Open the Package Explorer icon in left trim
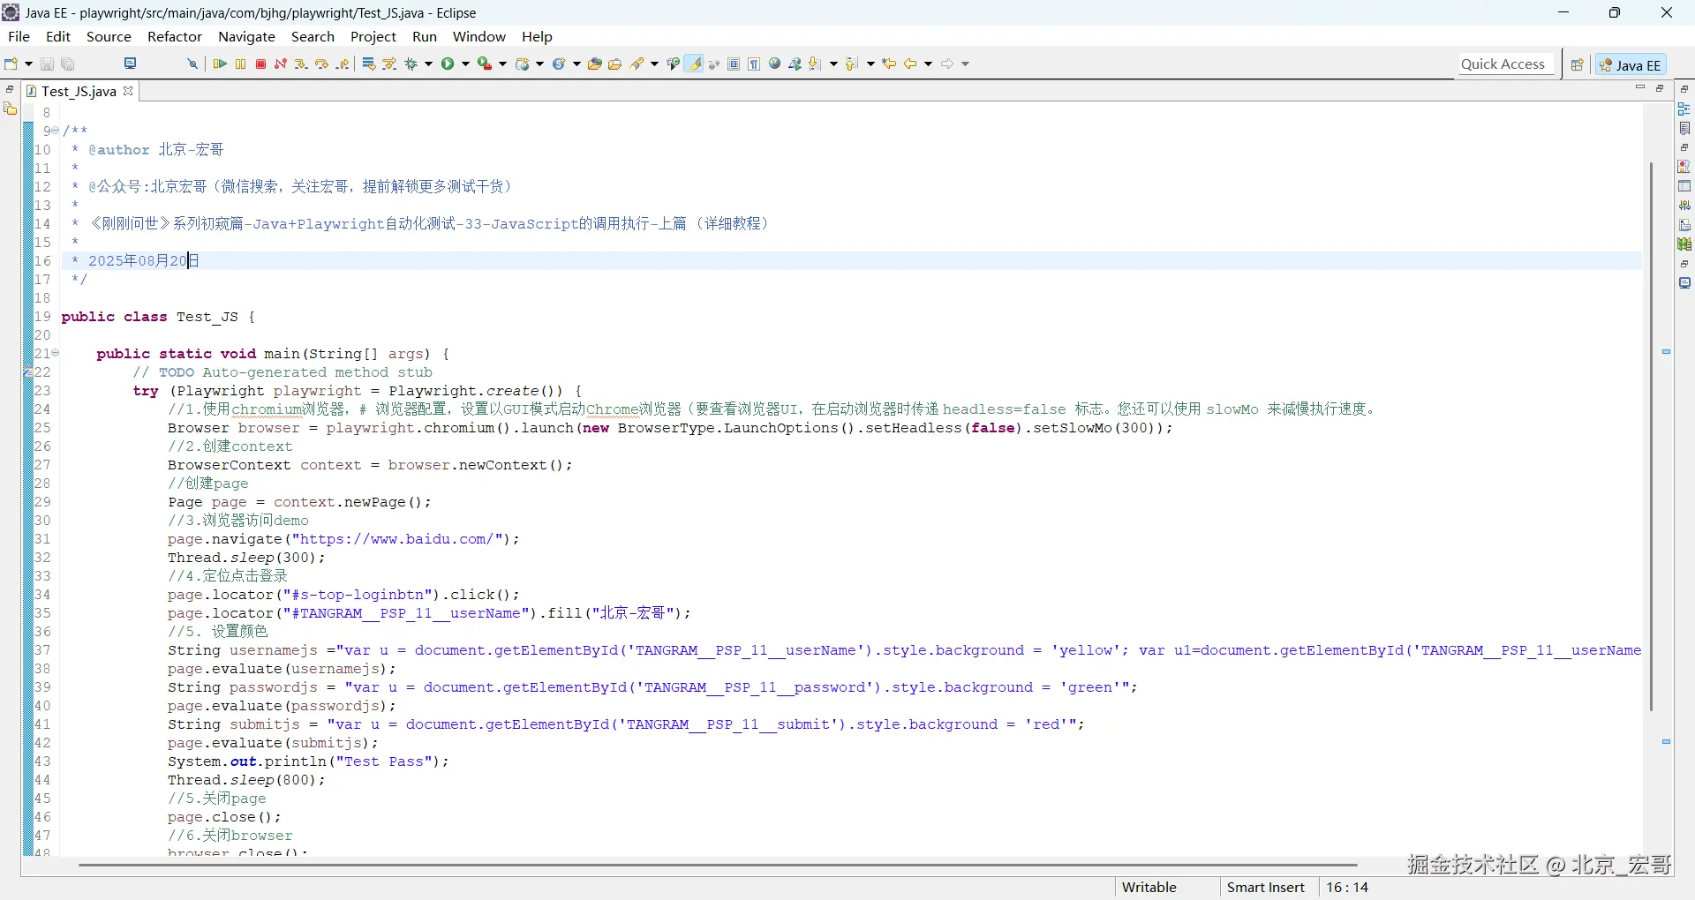The height and width of the screenshot is (900, 1695). click(11, 109)
